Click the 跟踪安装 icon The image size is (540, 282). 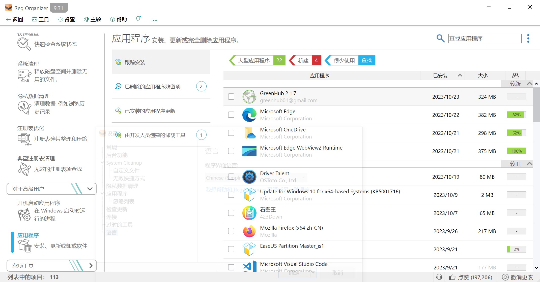pos(118,62)
